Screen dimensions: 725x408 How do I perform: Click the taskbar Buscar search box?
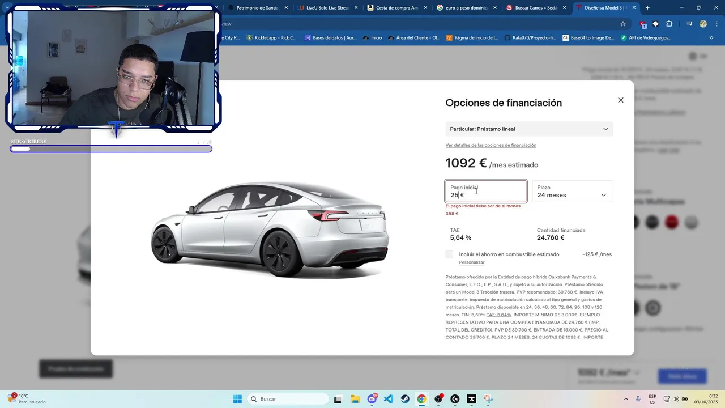287,399
